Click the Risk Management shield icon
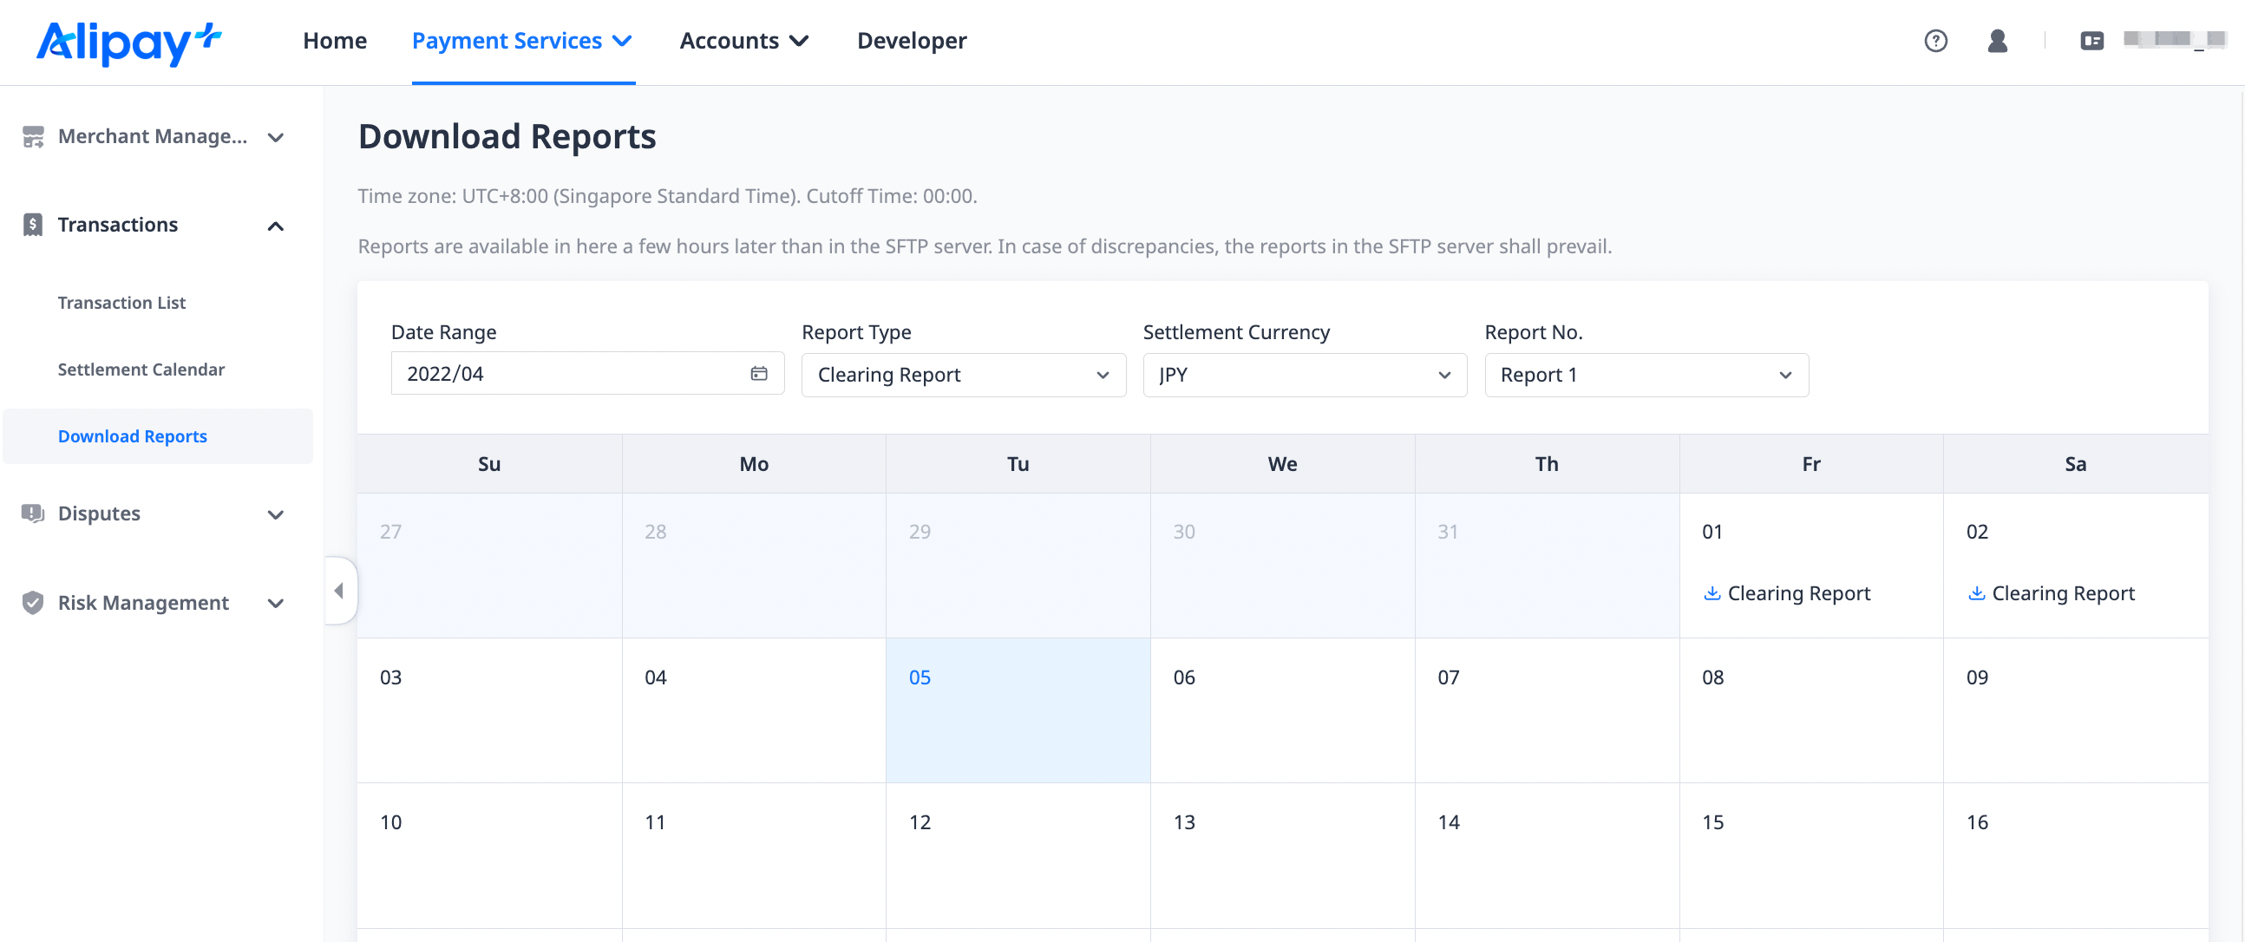Image resolution: width=2245 pixels, height=942 pixels. [33, 602]
